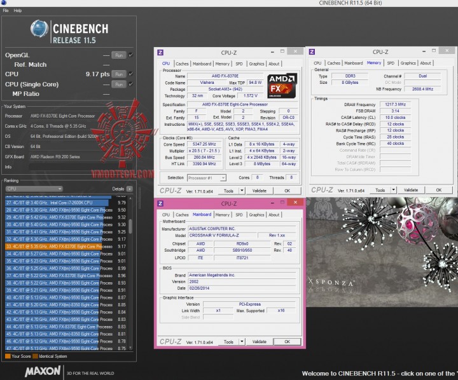Image resolution: width=458 pixels, height=380 pixels.
Task: Switch to Graphics tab in the CPU tab window
Action: tap(256, 64)
